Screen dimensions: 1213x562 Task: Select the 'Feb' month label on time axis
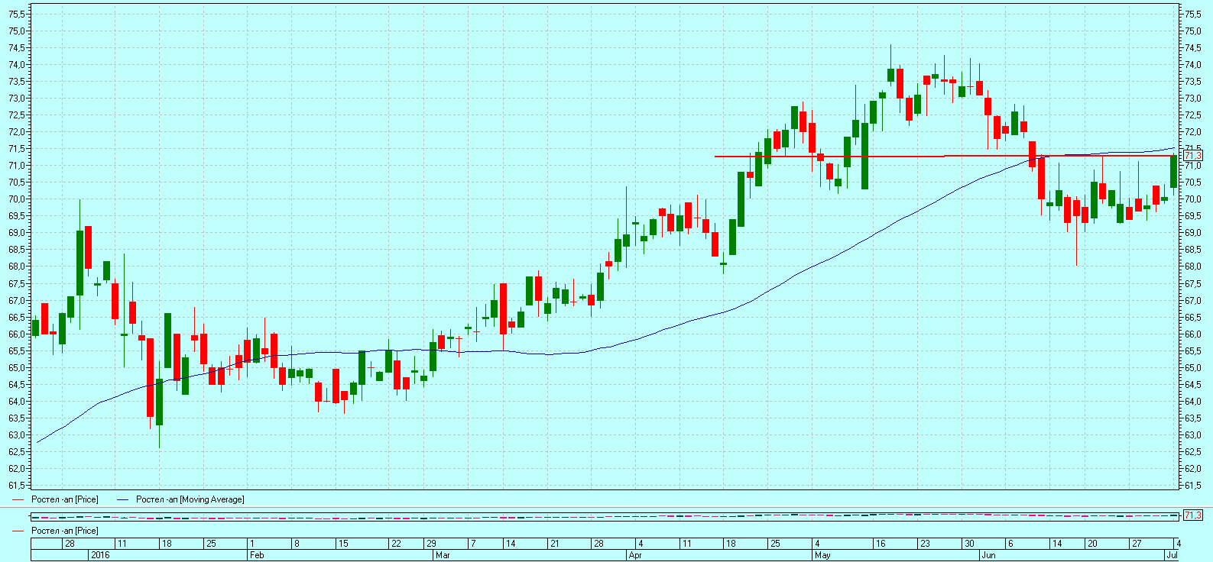click(x=257, y=555)
